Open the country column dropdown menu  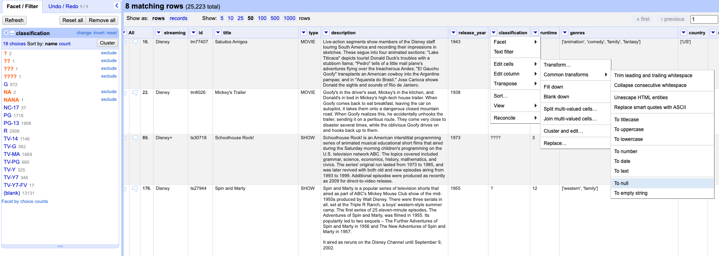[x=684, y=33]
